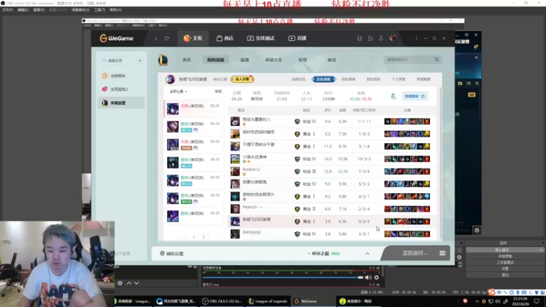546x307 pixels.
Task: Click the add application plus button
Action: 140,61
